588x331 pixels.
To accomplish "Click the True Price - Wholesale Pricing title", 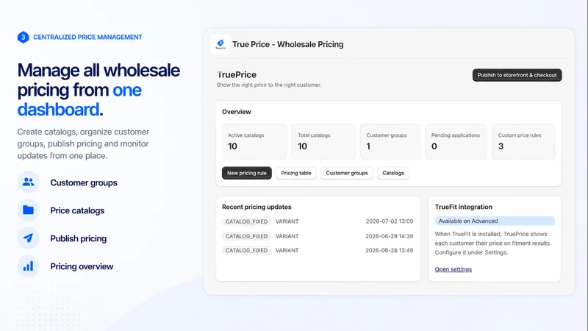I will pos(287,44).
